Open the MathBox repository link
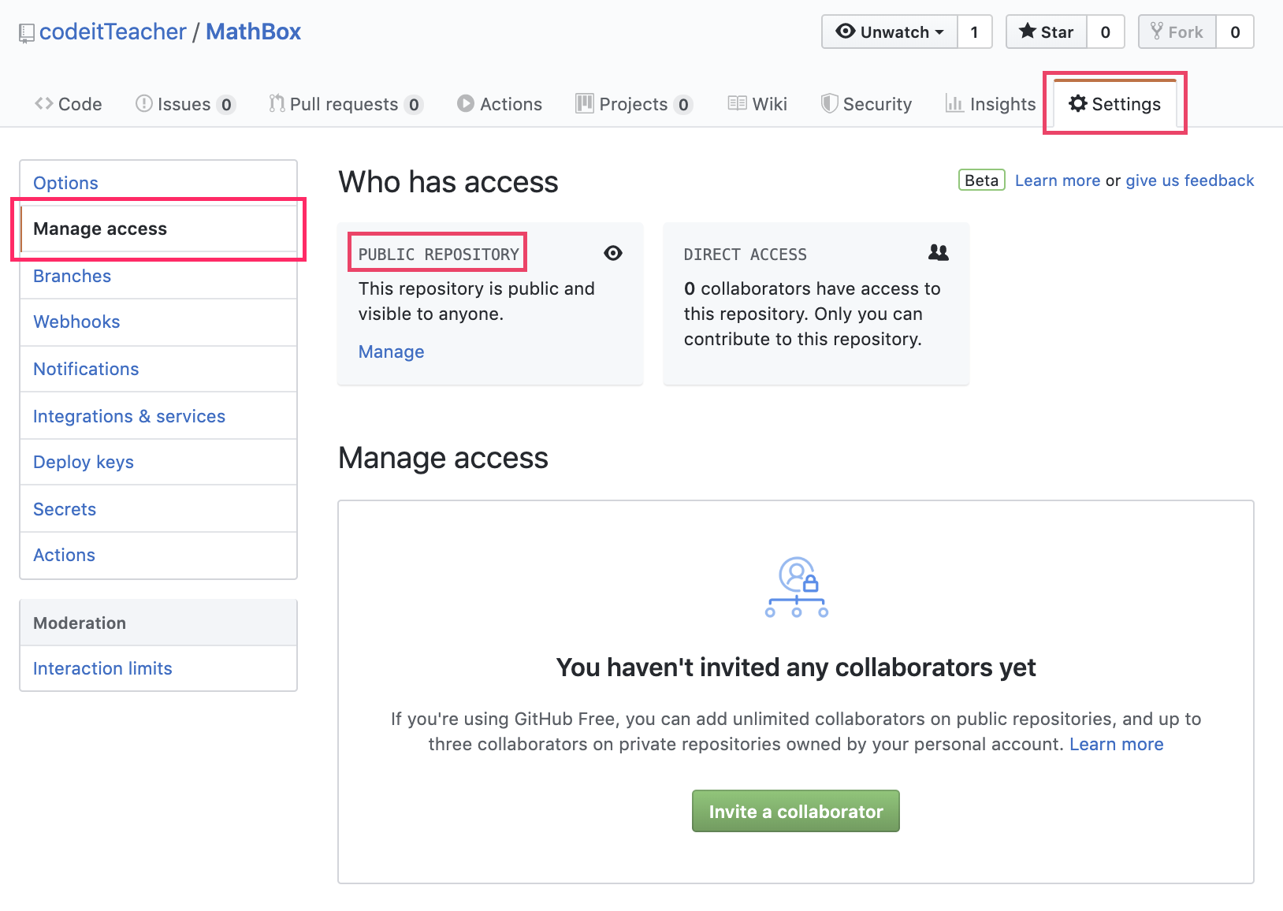 point(253,32)
